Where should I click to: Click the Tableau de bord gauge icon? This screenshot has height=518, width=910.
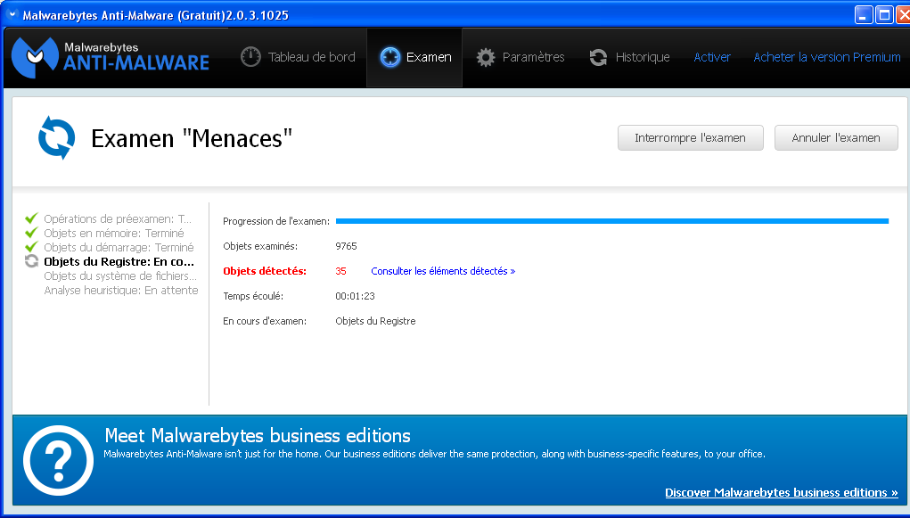(x=250, y=57)
